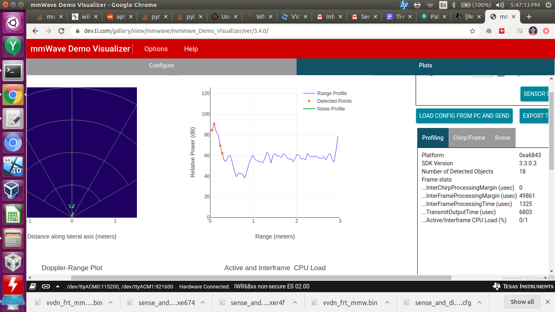Close the downloads bar
This screenshot has height=312, width=555.
[x=547, y=302]
